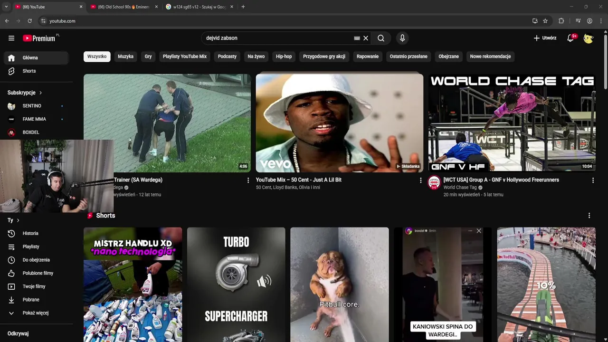Open Chrome three-dot menu

click(x=601, y=21)
